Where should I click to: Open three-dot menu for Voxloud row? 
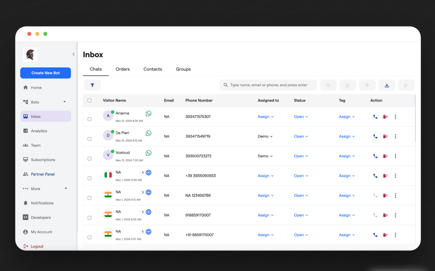pyautogui.click(x=395, y=156)
